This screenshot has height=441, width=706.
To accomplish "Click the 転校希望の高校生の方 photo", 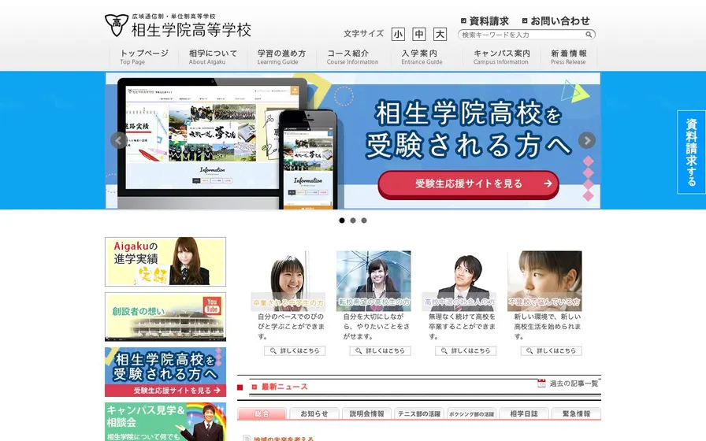I will point(373,281).
